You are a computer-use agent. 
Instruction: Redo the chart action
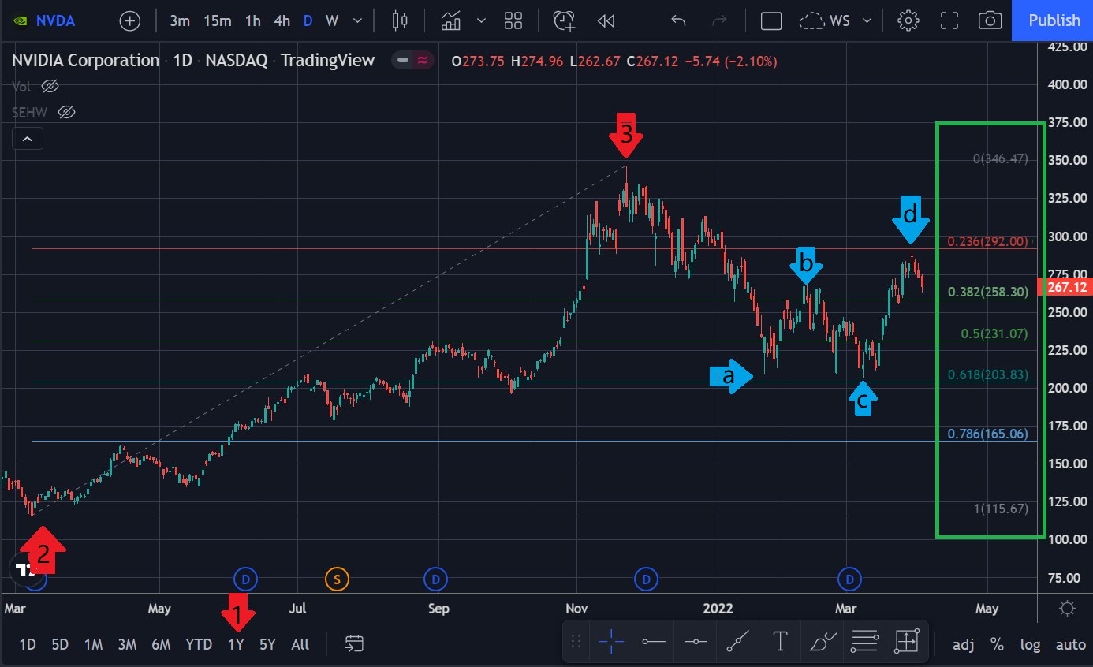click(719, 21)
